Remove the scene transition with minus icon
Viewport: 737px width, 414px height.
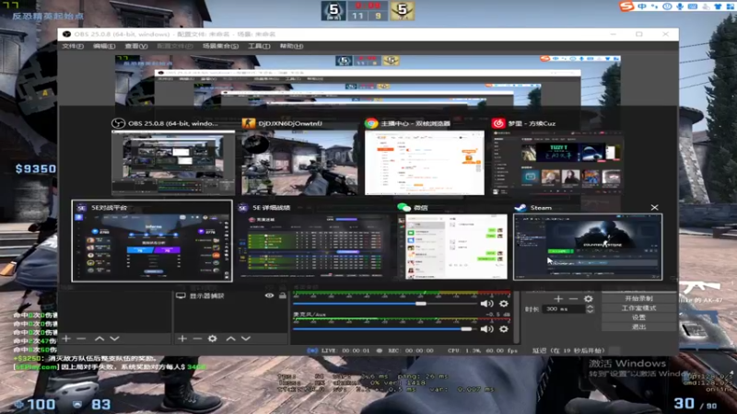tap(573, 298)
